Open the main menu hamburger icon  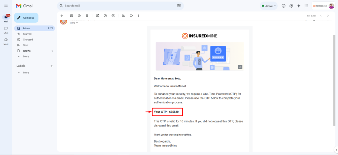(x=6, y=6)
